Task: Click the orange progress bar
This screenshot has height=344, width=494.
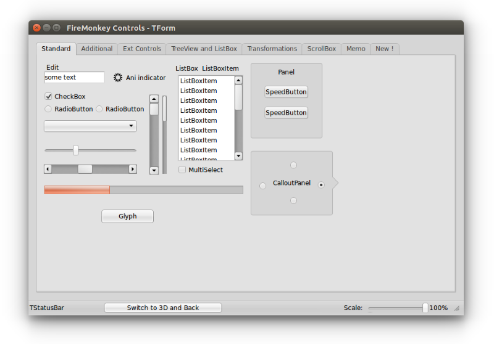Action: (x=144, y=190)
